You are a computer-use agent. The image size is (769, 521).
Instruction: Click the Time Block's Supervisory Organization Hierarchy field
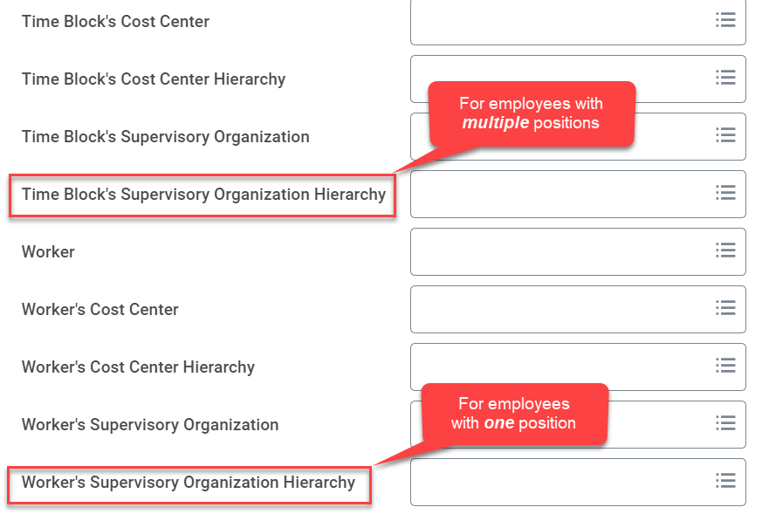click(559, 195)
